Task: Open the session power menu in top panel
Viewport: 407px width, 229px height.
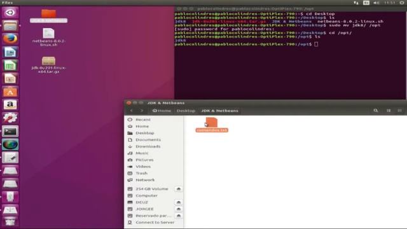Action: click(402, 3)
